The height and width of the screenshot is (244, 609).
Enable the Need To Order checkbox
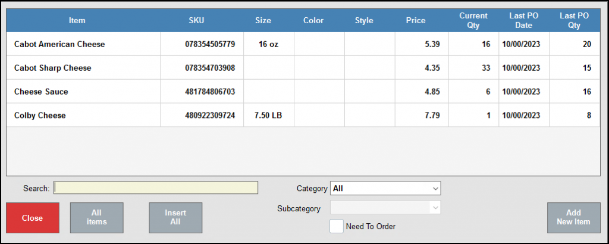[x=337, y=227]
